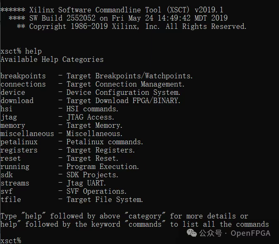This screenshot has height=244, width=279.
Task: Click the 'reset' help category text
Action: 11,158
